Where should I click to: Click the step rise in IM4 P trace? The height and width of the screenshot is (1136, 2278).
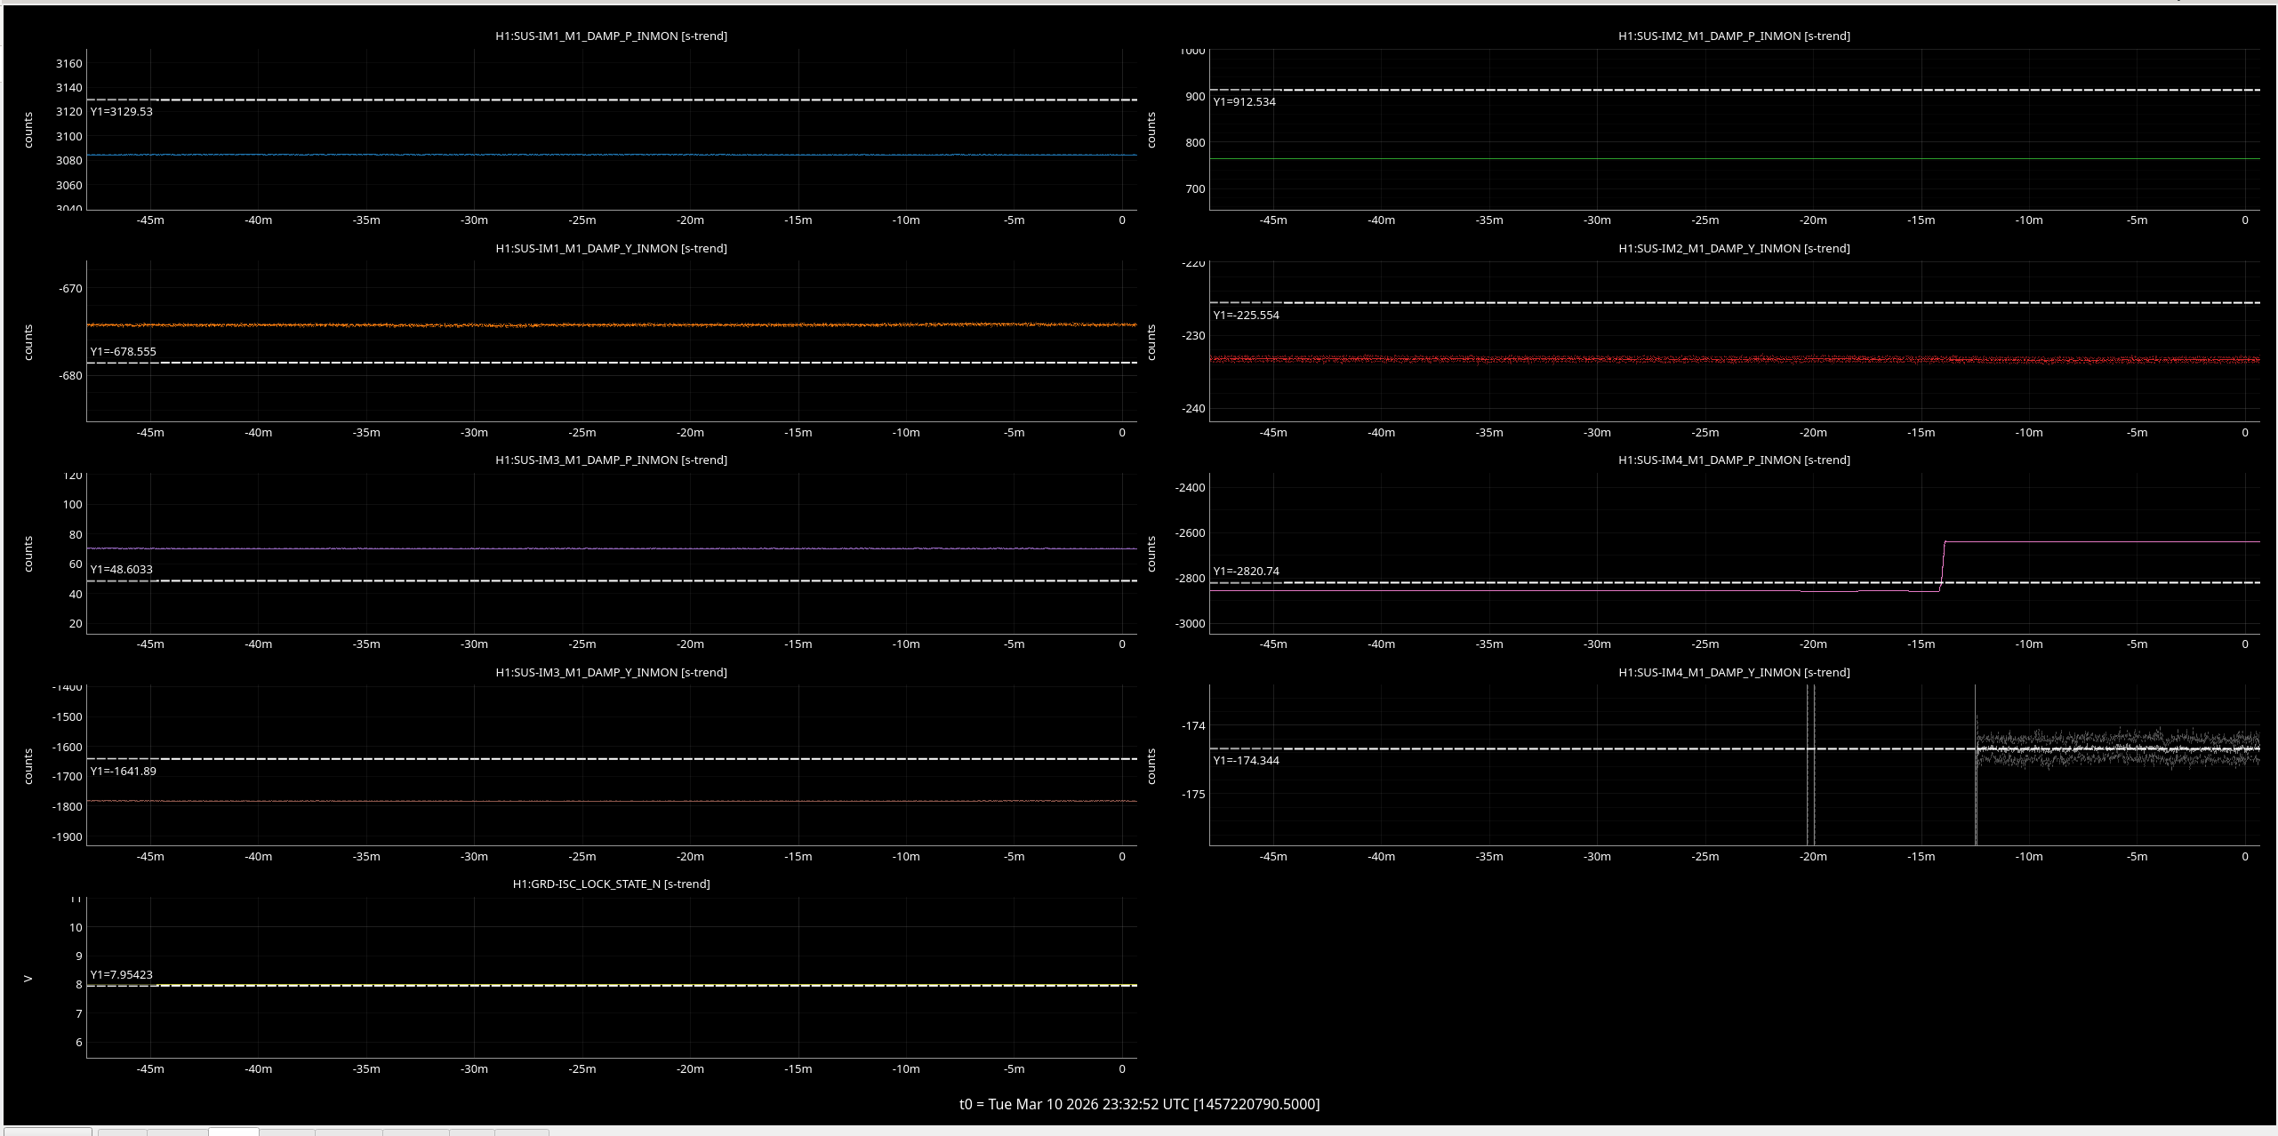pyautogui.click(x=1943, y=564)
